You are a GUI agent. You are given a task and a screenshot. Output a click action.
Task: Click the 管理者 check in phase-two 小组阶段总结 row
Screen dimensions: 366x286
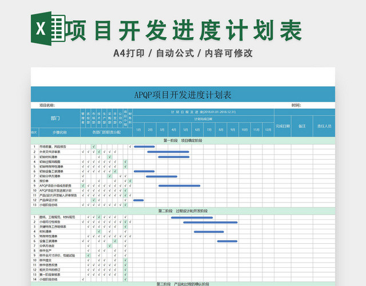[x=83, y=279]
